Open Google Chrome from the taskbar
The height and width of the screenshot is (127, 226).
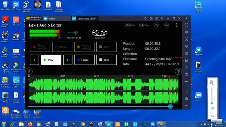click(83, 124)
